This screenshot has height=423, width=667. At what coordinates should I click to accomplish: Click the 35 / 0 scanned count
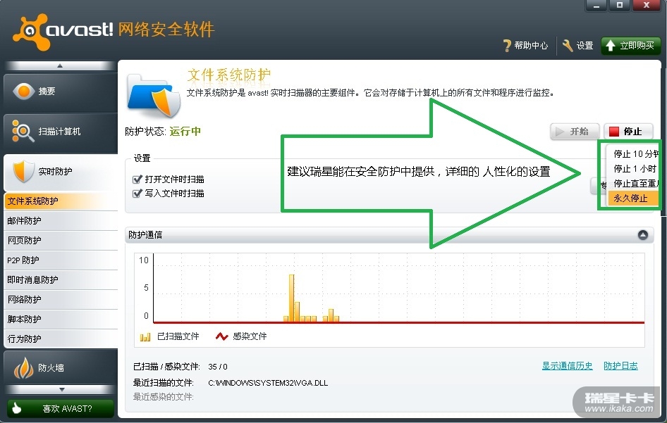click(x=218, y=367)
